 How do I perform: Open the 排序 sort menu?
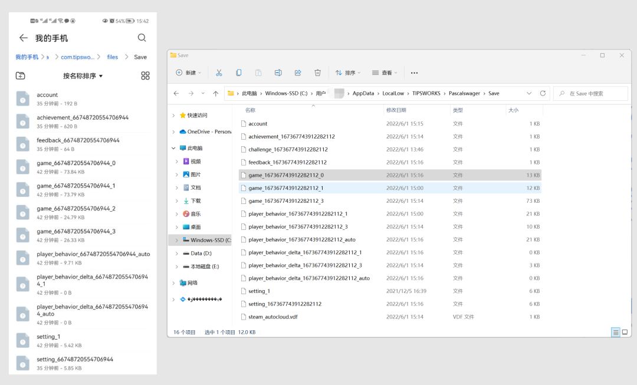[349, 73]
